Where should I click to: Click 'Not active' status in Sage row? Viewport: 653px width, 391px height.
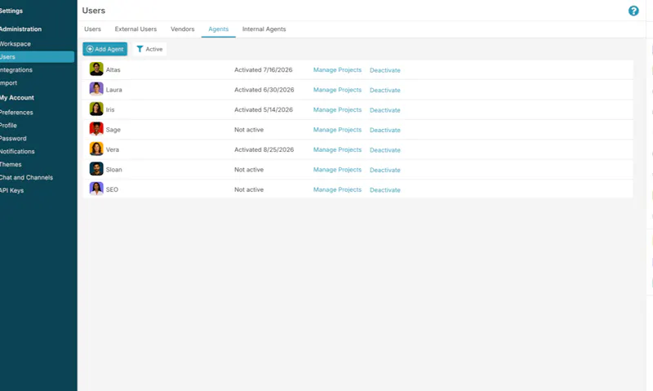(249, 130)
